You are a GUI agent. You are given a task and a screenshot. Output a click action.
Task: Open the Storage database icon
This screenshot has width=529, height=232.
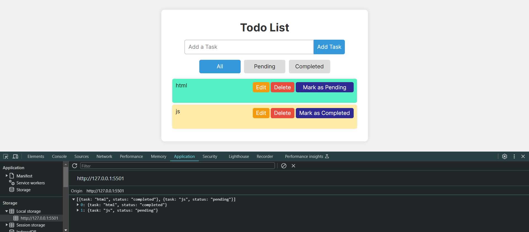(x=12, y=190)
